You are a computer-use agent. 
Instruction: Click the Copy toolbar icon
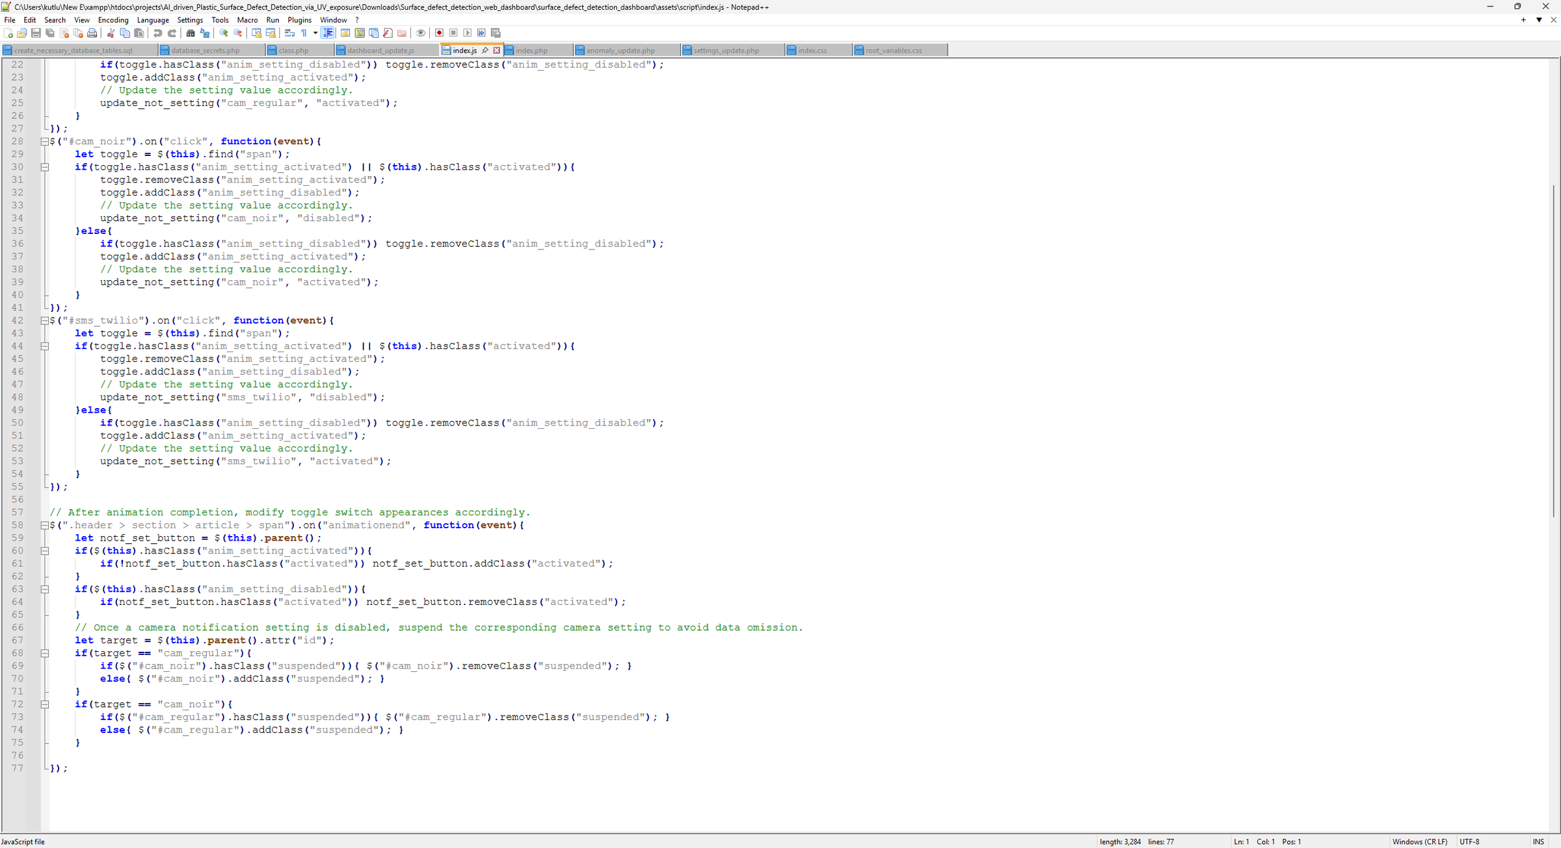click(x=125, y=33)
